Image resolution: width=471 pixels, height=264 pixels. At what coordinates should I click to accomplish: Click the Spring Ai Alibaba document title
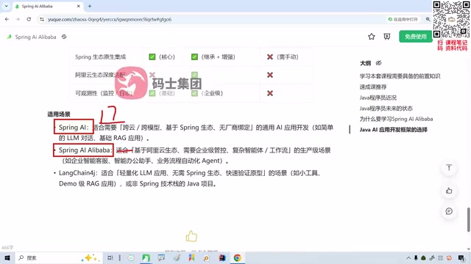click(x=35, y=37)
